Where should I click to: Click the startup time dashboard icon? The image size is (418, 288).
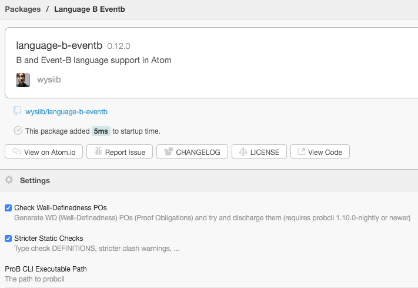(x=18, y=131)
